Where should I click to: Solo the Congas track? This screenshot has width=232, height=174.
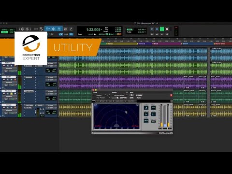12,108
